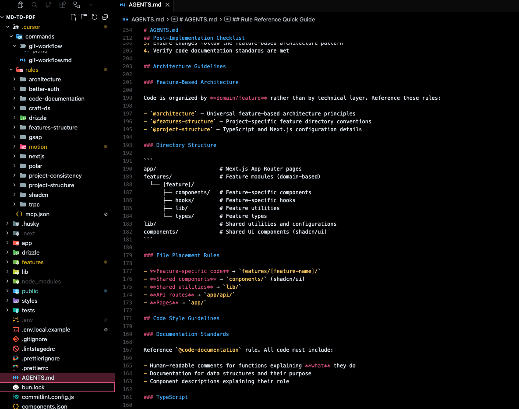519x409 pixels.
Task: Open git-workflow.md in the file tree
Action: coord(50,60)
